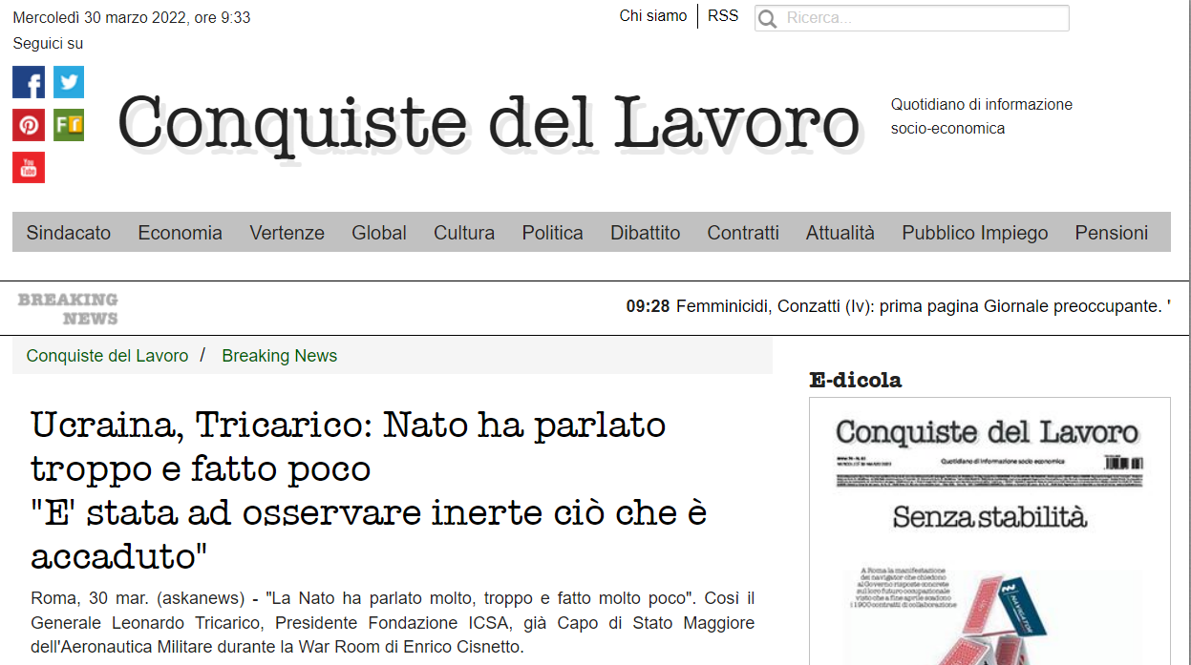Click the search magnifier icon
The height and width of the screenshot is (665, 1191).
point(767,19)
